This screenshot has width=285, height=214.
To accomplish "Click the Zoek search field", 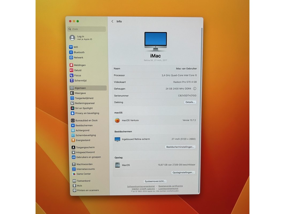I will (87, 29).
